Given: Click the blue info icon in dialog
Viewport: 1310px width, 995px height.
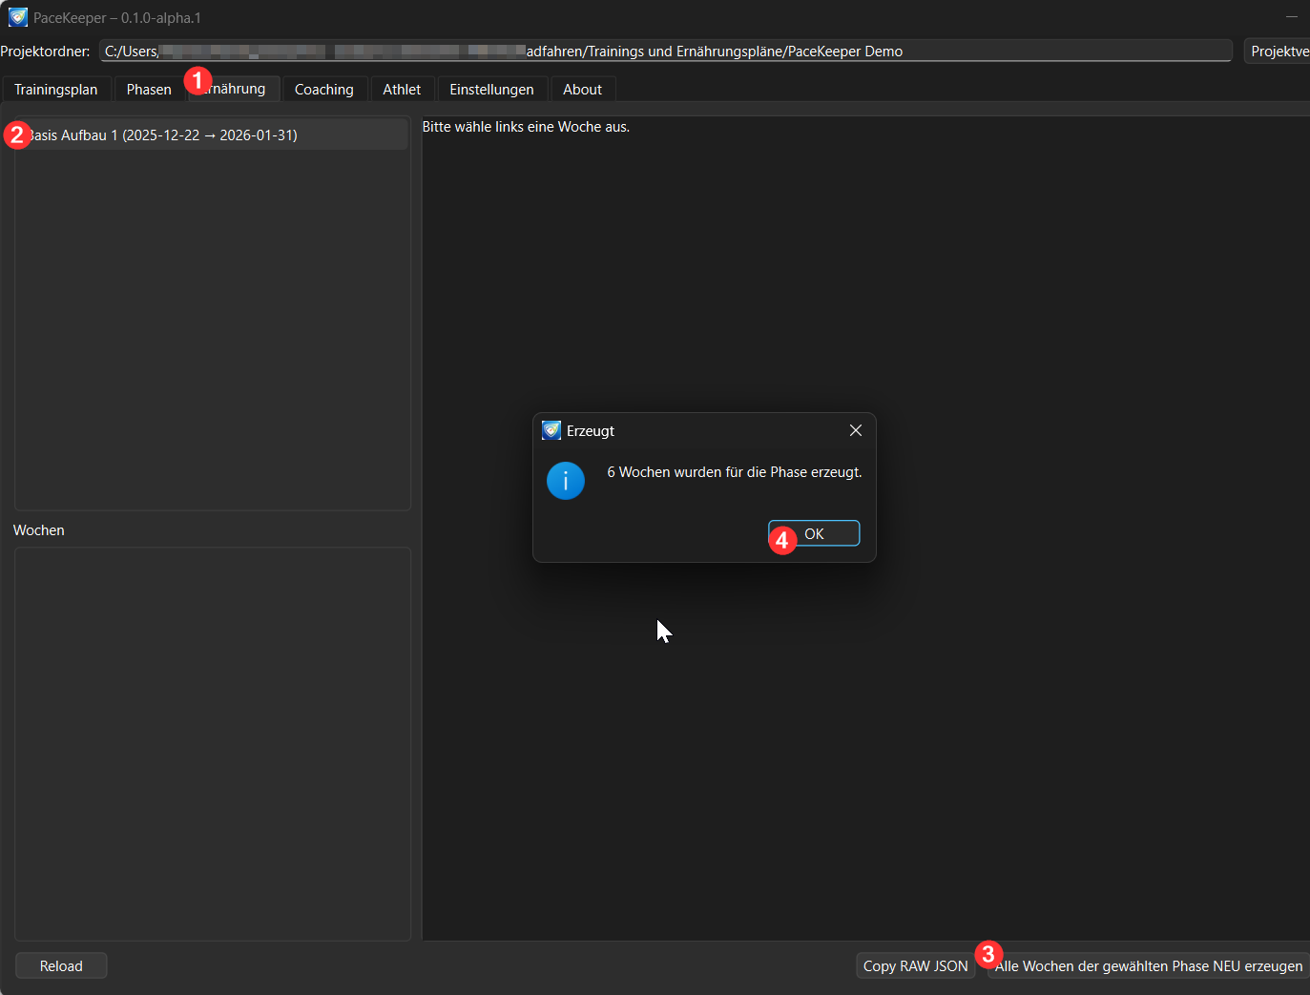Looking at the screenshot, I should (x=565, y=481).
